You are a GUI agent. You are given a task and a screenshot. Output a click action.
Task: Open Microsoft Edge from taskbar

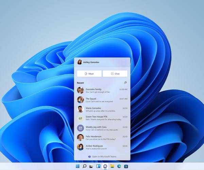coord(119,166)
